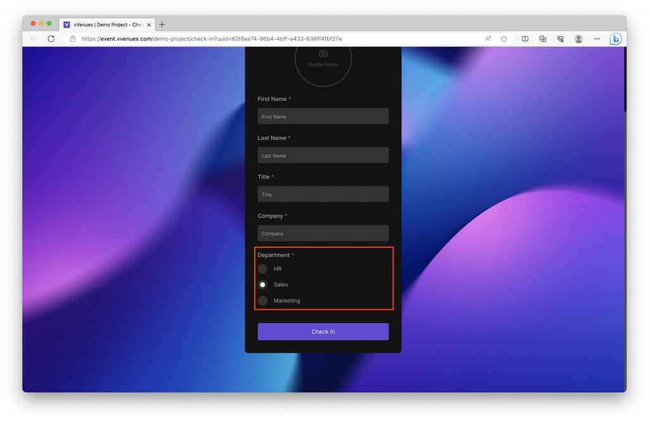Screen dimensions: 649x422
Task: Select the HR department radio button
Action: click(x=262, y=269)
